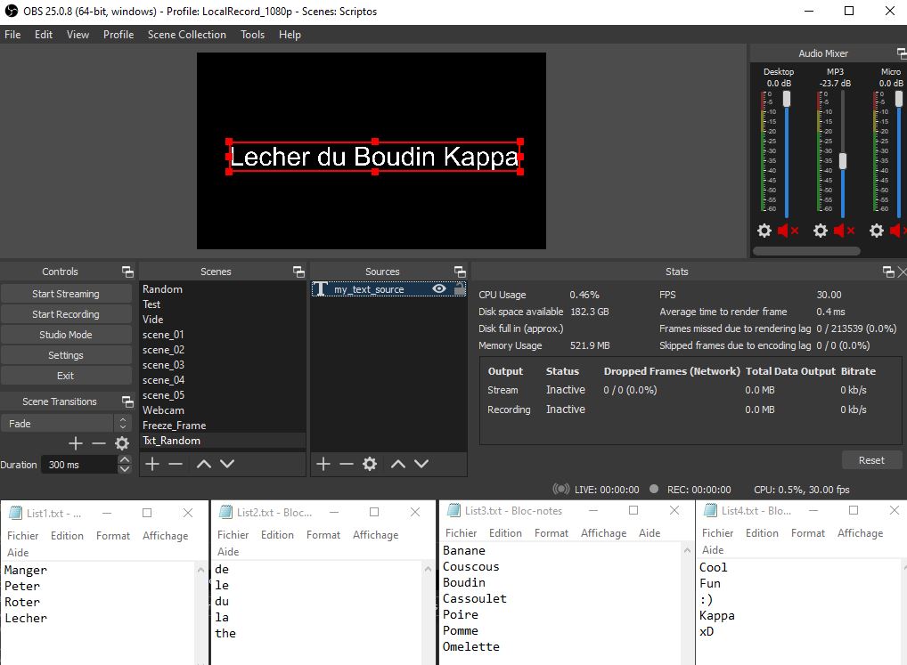Move source up with arrow
This screenshot has height=665, width=907.
click(398, 463)
